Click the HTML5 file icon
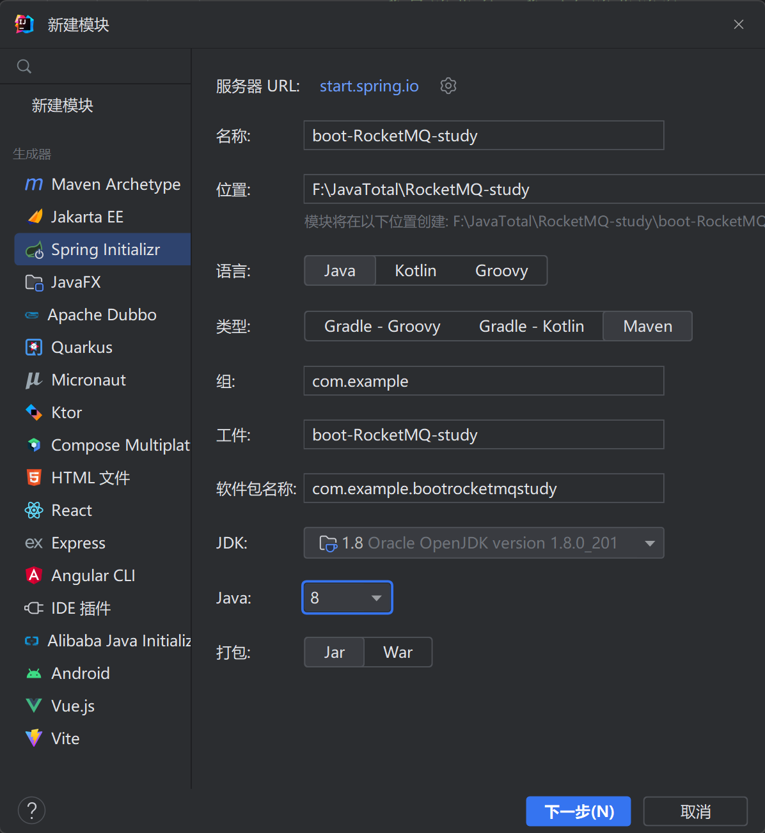This screenshot has height=833, width=765. [x=34, y=478]
